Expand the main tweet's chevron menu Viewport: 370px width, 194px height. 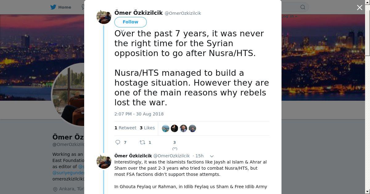122,31
